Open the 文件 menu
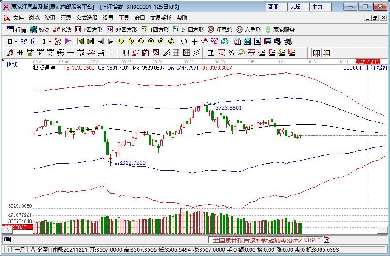 [18, 18]
